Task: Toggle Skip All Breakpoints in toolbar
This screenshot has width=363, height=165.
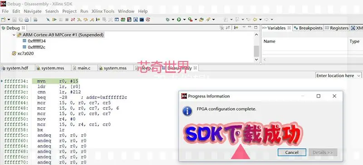Action: tap(48, 19)
